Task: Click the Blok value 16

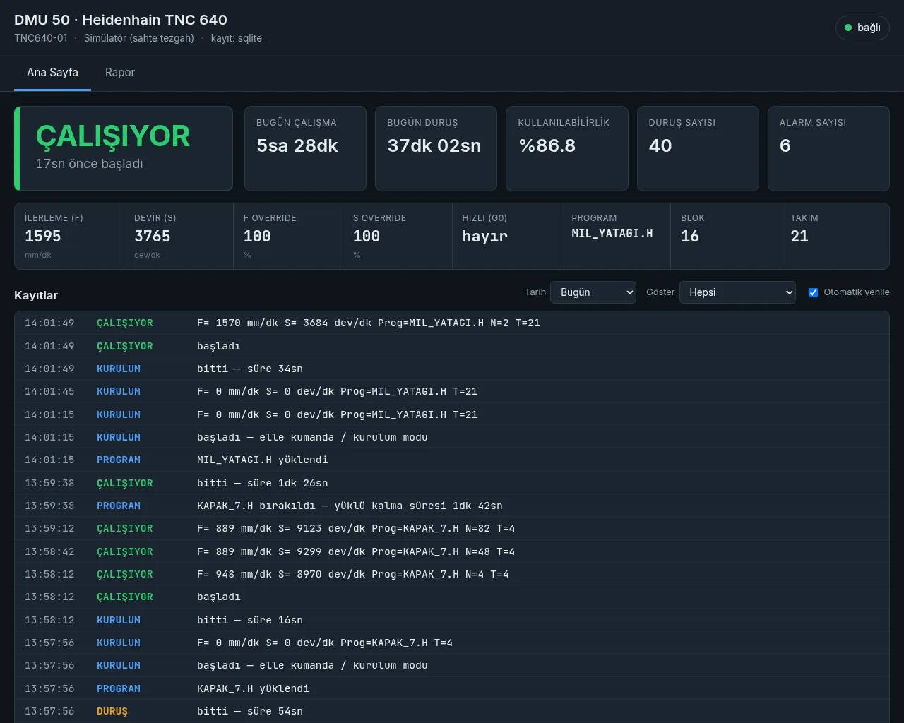Action: point(690,237)
